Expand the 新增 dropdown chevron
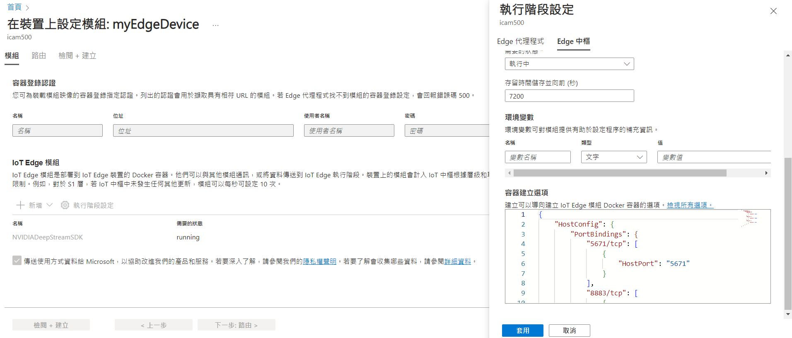Viewport: 792px width, 338px height. tap(50, 205)
